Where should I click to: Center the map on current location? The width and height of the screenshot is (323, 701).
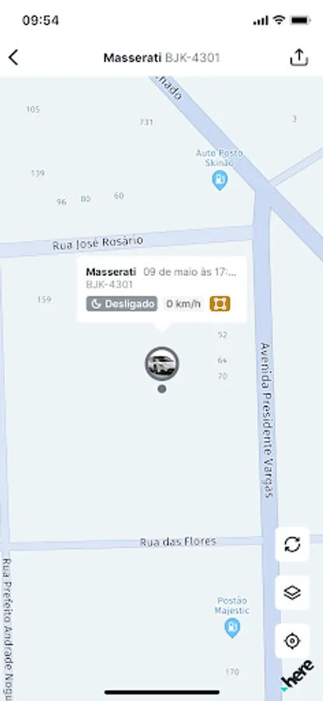292,641
